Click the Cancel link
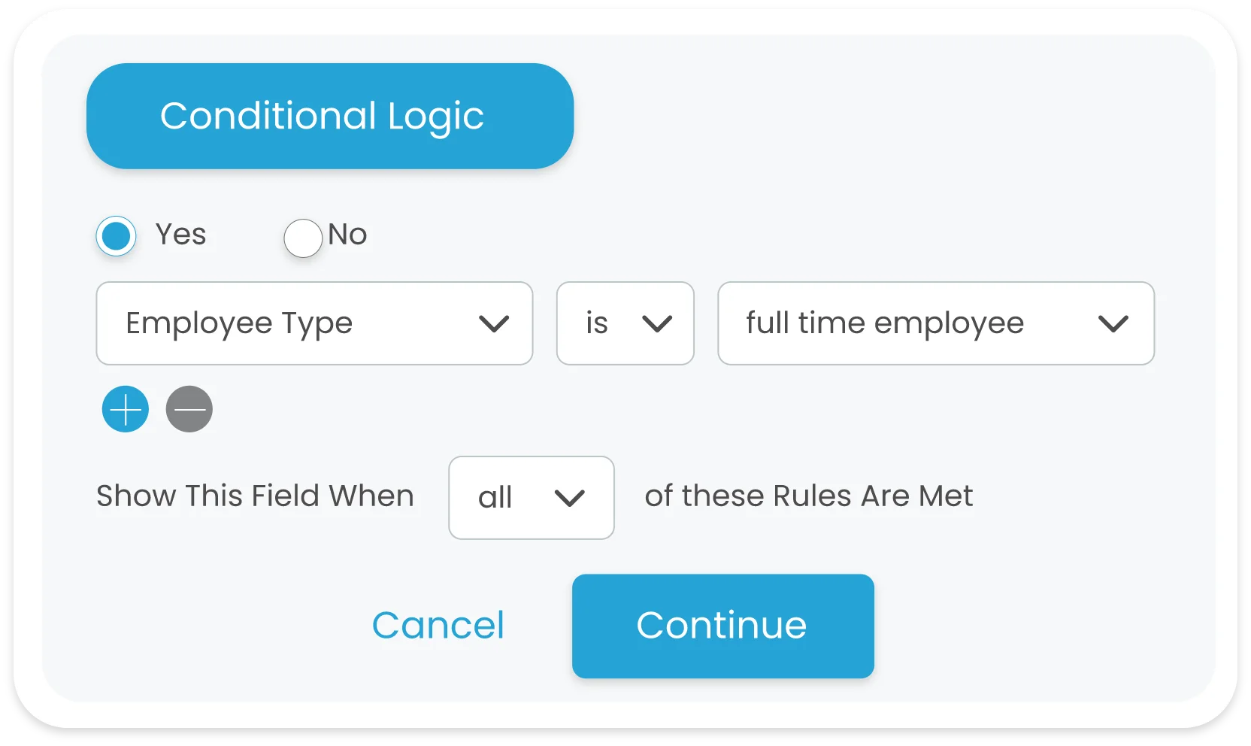The height and width of the screenshot is (746, 1251). (438, 625)
